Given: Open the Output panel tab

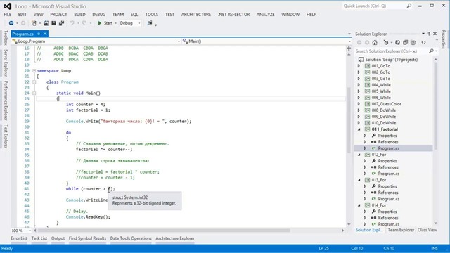Looking at the screenshot, I should click(x=58, y=238).
